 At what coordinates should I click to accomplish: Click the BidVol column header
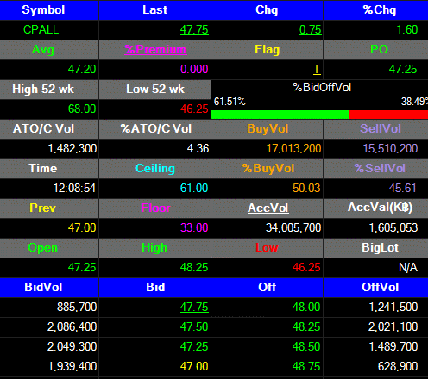tap(43, 287)
